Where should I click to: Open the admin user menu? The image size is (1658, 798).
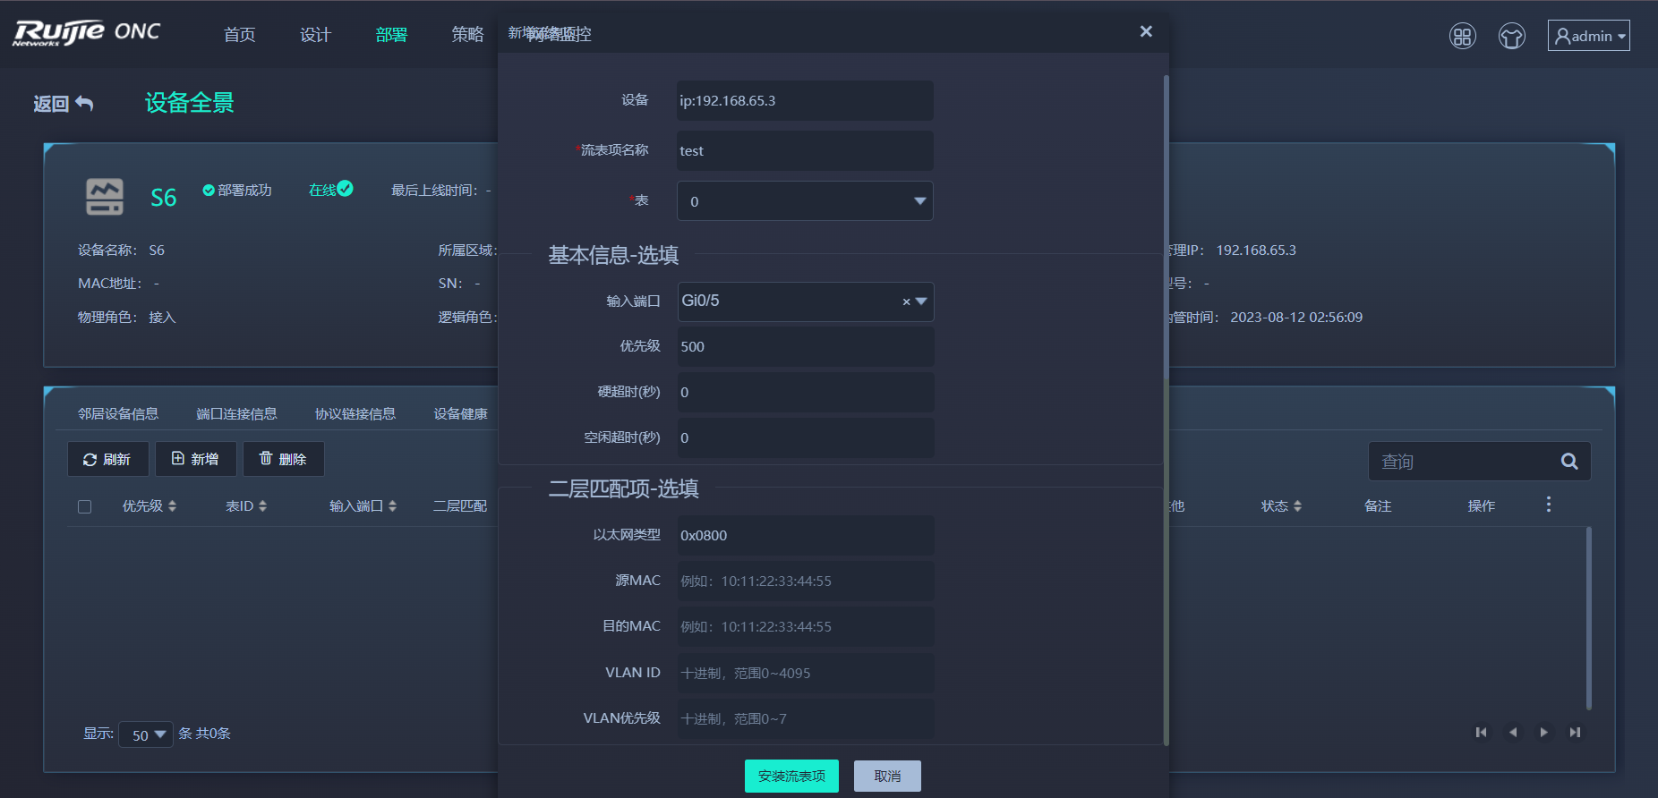click(1589, 36)
